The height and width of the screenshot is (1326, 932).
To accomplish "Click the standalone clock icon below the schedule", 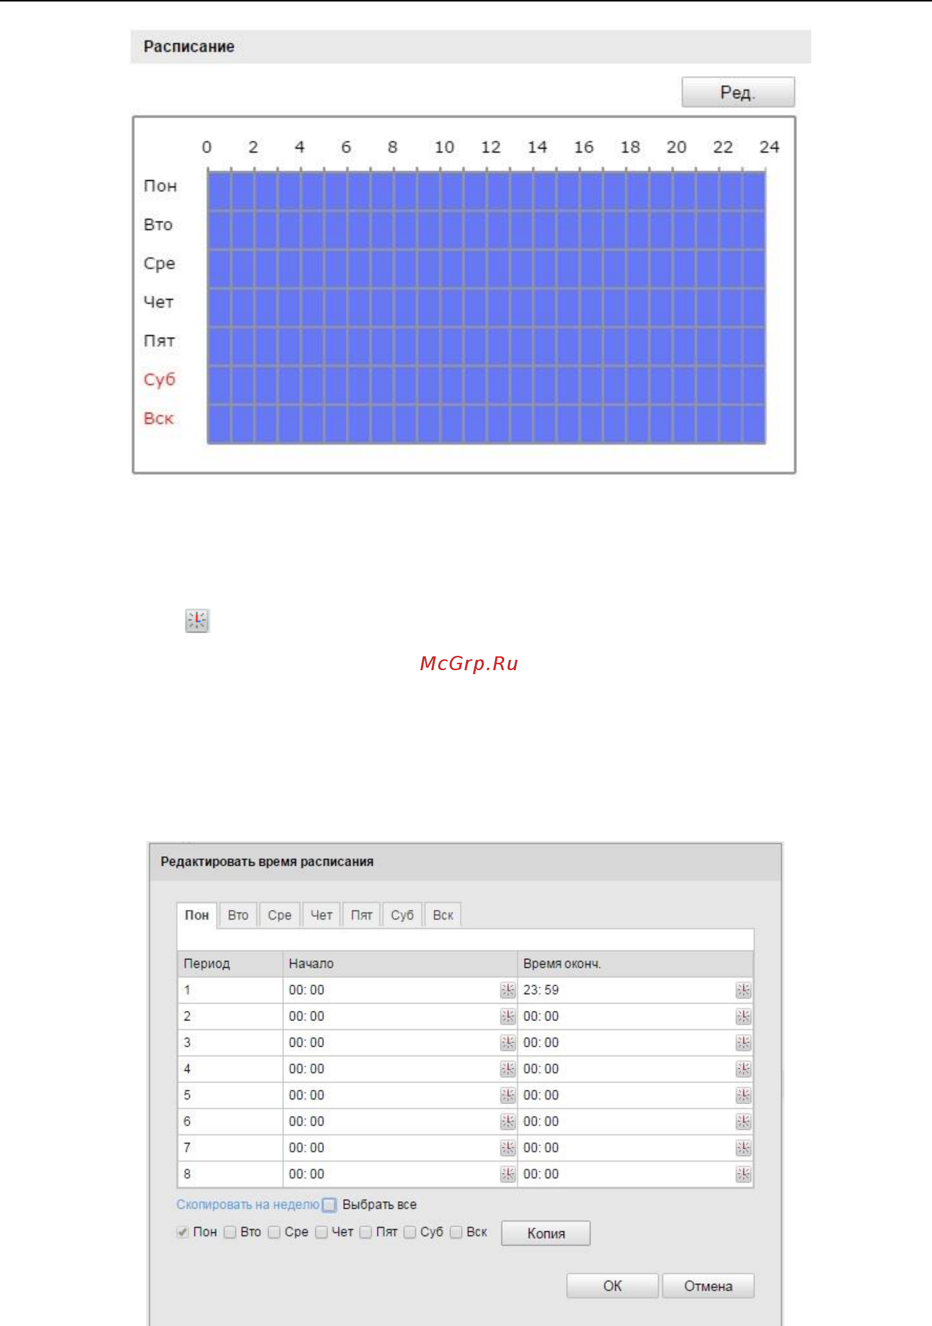I will 197,621.
